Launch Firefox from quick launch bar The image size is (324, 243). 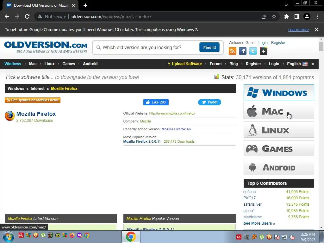(x=72, y=235)
